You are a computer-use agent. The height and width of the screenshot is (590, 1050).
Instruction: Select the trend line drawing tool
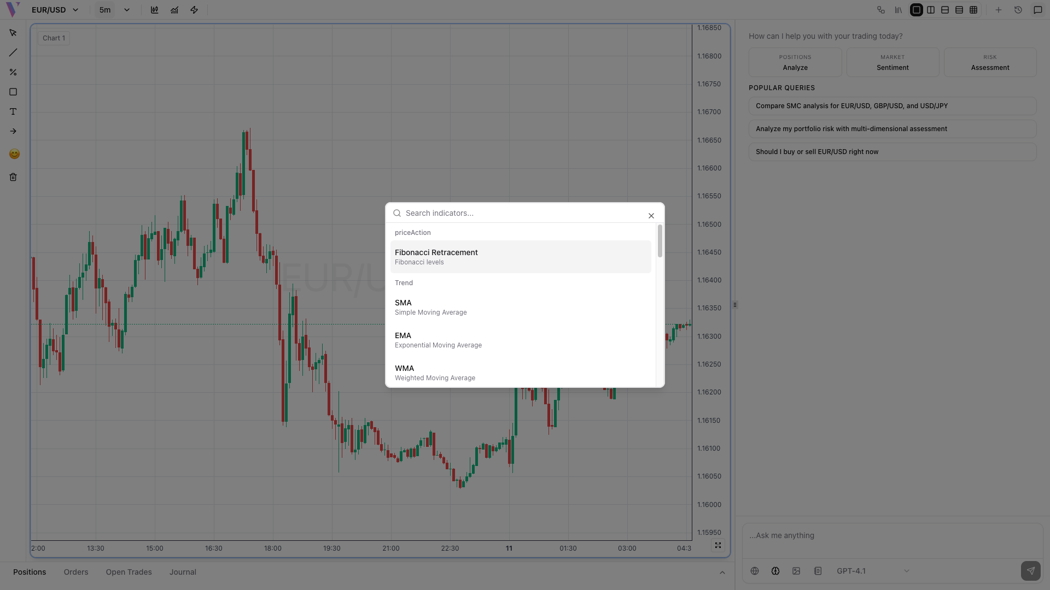(13, 52)
